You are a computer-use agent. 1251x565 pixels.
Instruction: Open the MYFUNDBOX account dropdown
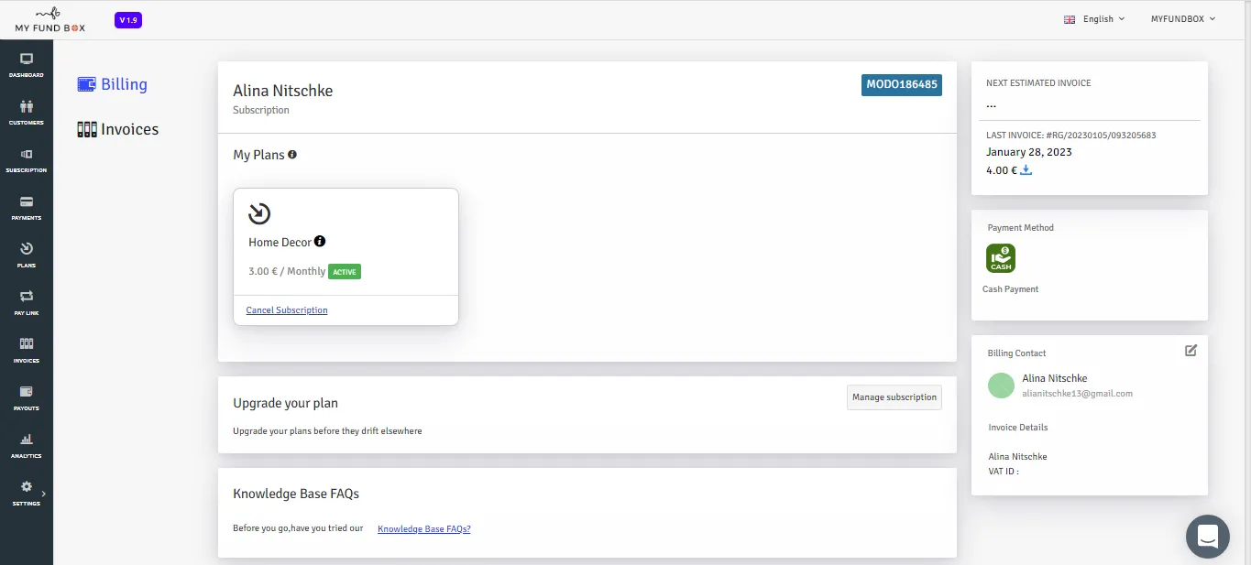[x=1183, y=18]
